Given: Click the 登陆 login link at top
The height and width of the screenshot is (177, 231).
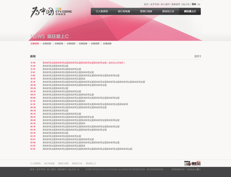Looking at the screenshot, I should (194, 5).
